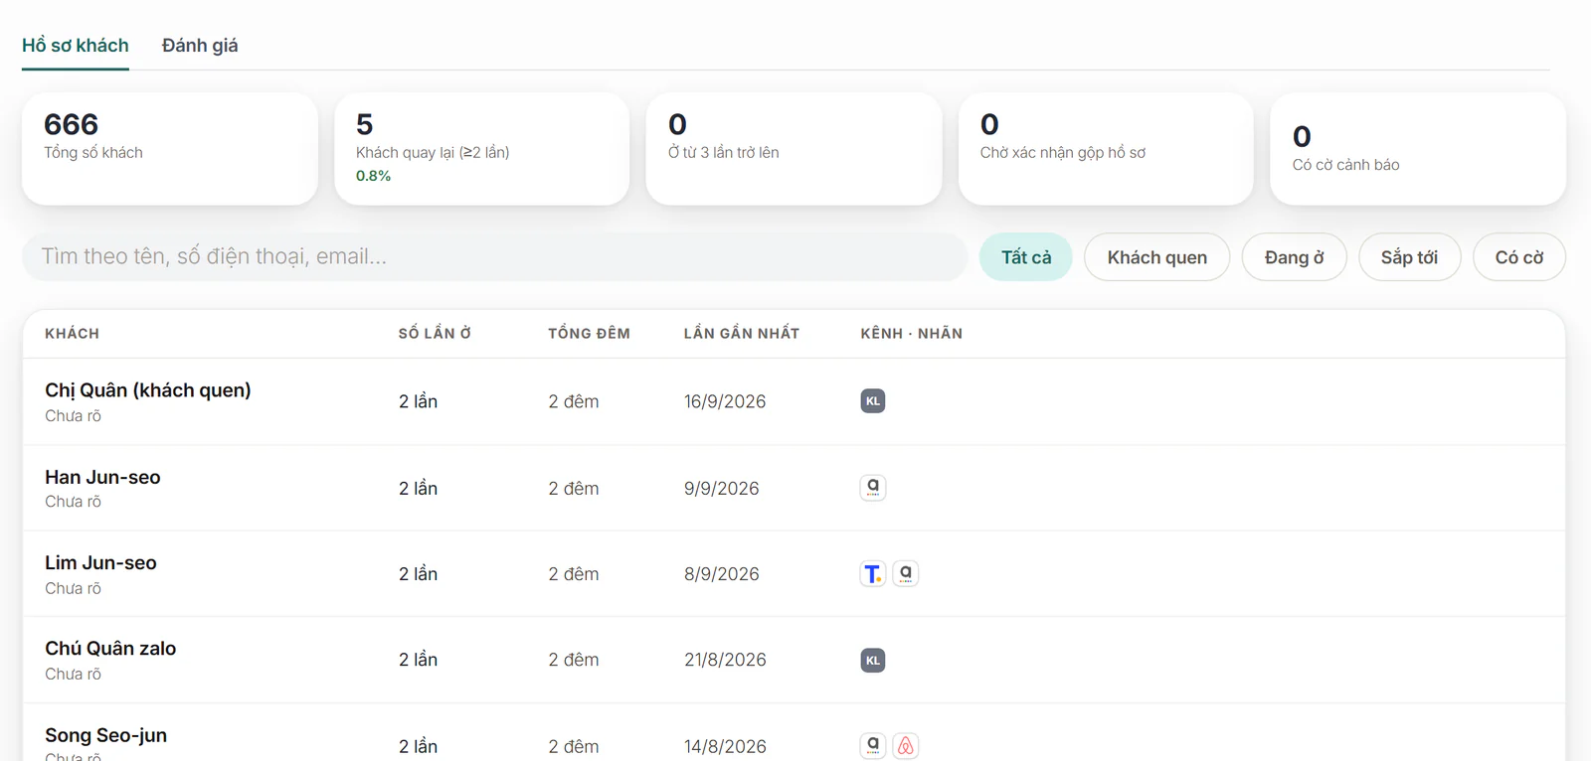The image size is (1591, 761).
Task: Open guest Han Jun-seo profile
Action: [102, 477]
